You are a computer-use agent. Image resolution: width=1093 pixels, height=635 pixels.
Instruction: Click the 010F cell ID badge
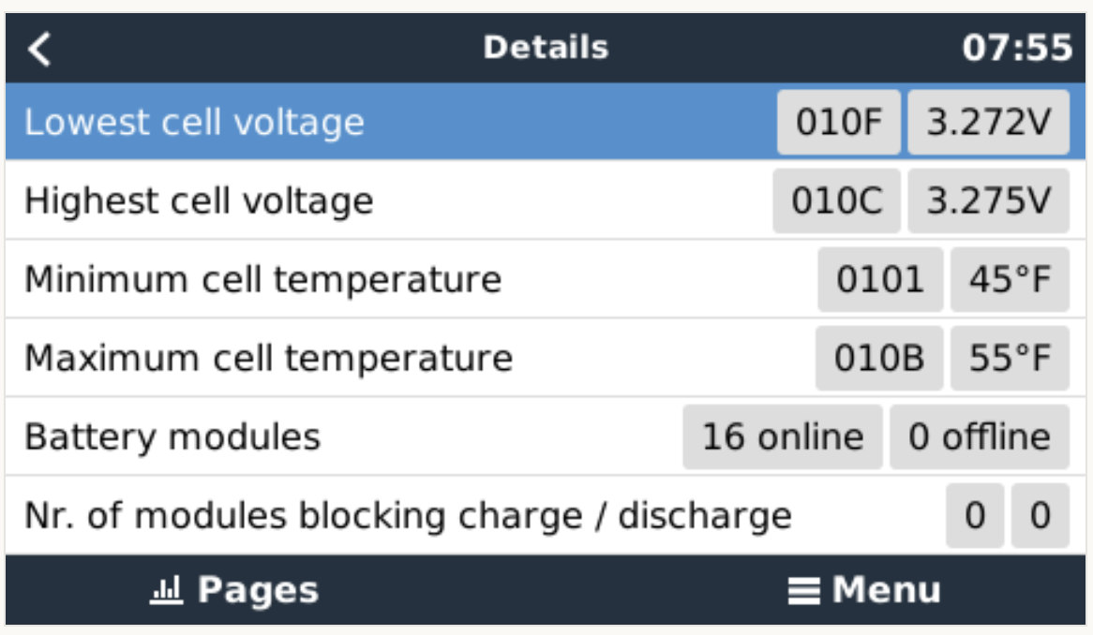[x=838, y=123]
